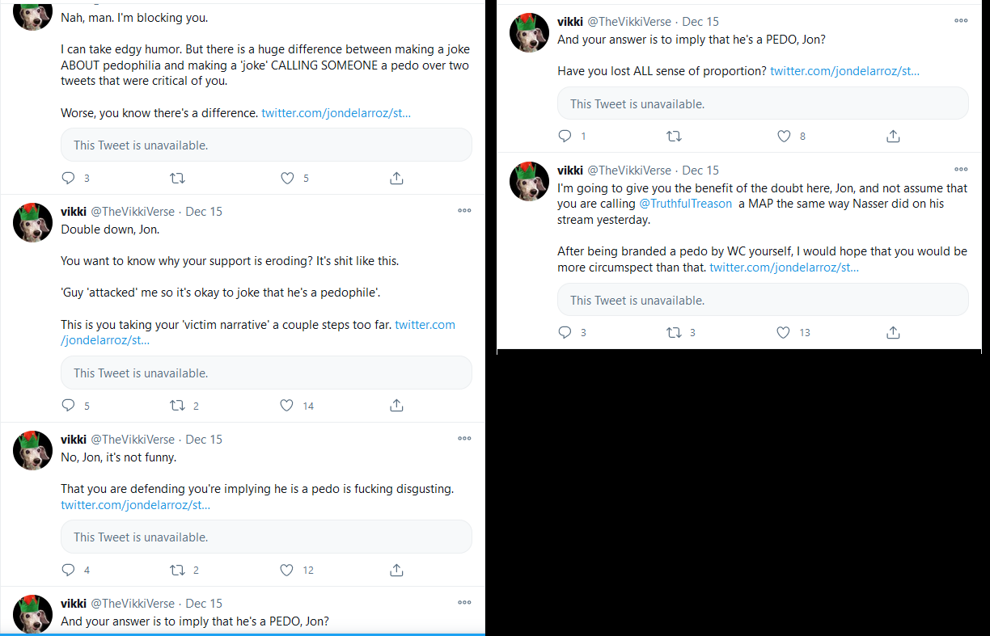This screenshot has width=990, height=636.
Task: Open the unavailable tweet card under 'Double down' tweet
Action: [x=266, y=373]
